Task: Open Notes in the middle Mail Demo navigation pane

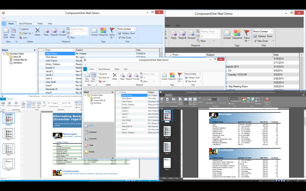Action: click(x=90, y=152)
